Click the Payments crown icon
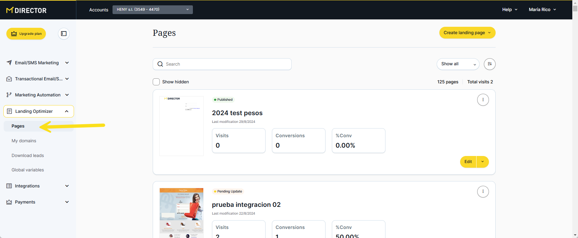 [9, 202]
